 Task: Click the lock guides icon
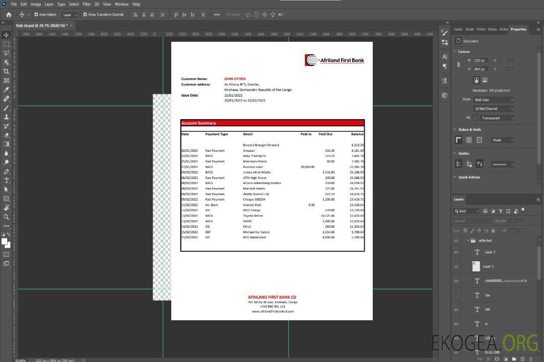pyautogui.click(x=469, y=164)
